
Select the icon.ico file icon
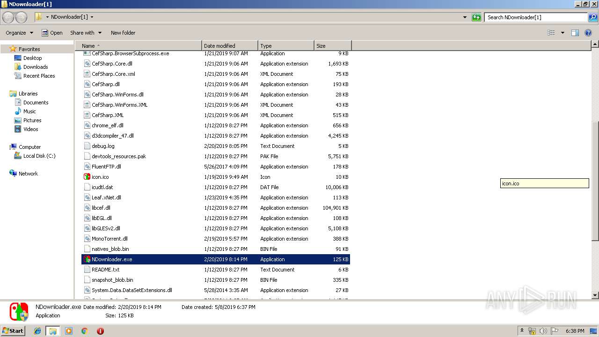click(87, 177)
